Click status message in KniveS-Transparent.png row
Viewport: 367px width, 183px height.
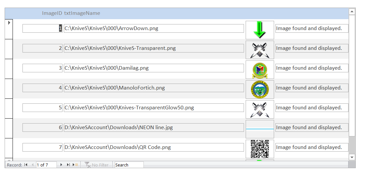[312, 48]
